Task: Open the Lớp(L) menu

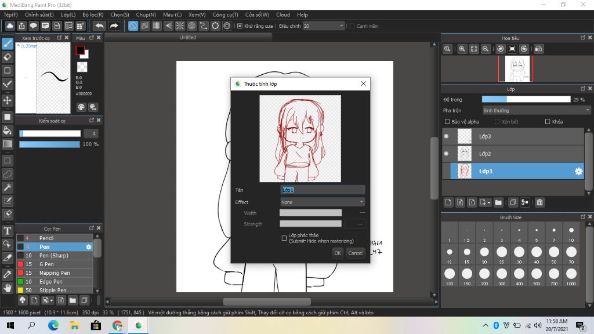Action: (x=68, y=14)
